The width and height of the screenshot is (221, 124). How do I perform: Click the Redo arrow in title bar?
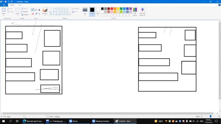11,2
